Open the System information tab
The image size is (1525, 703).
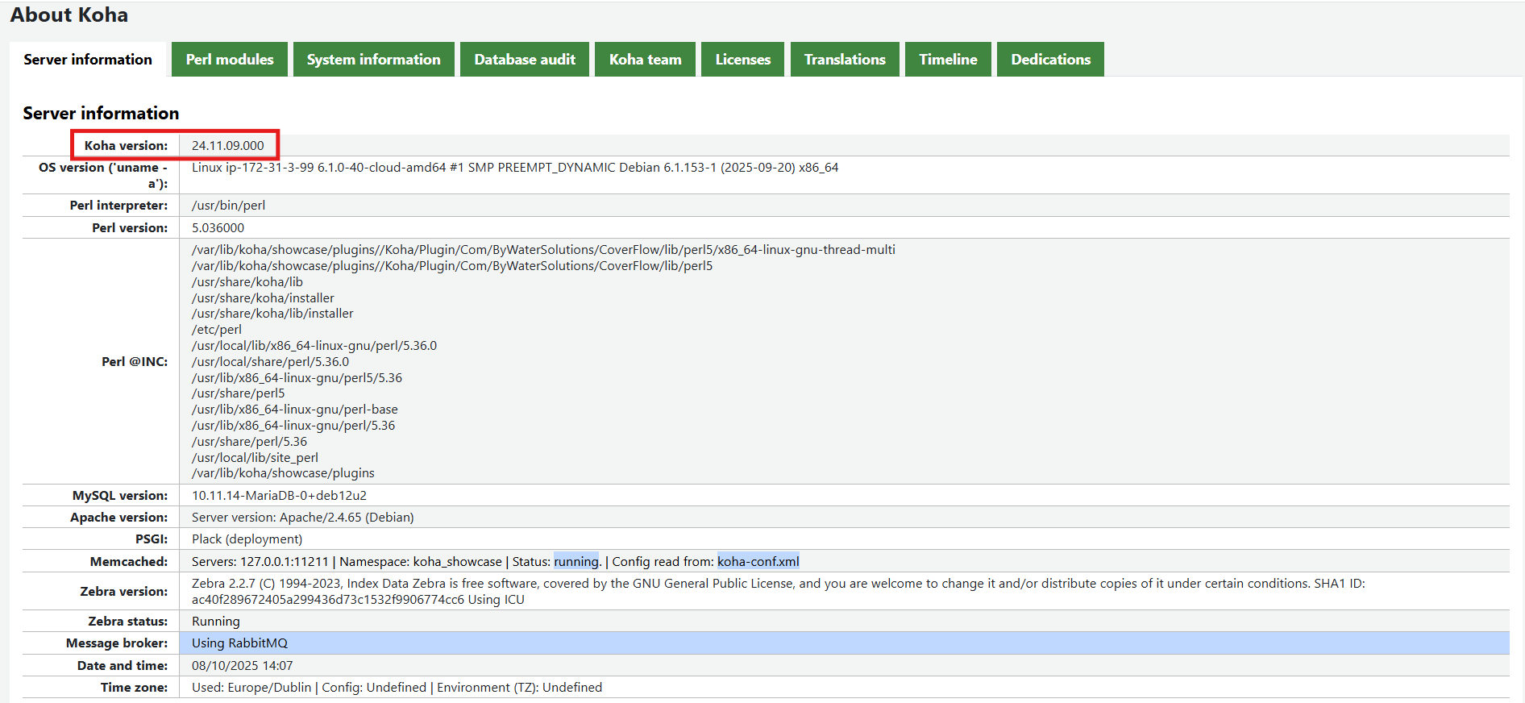[373, 60]
